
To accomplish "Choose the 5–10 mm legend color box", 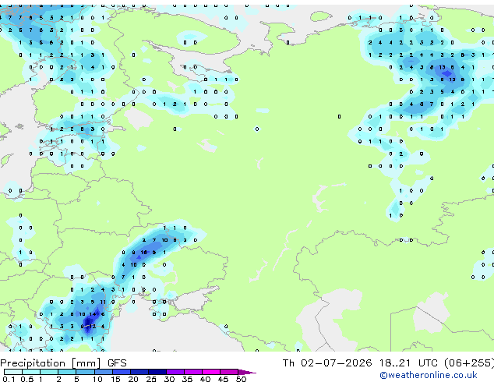I will (x=85, y=372).
